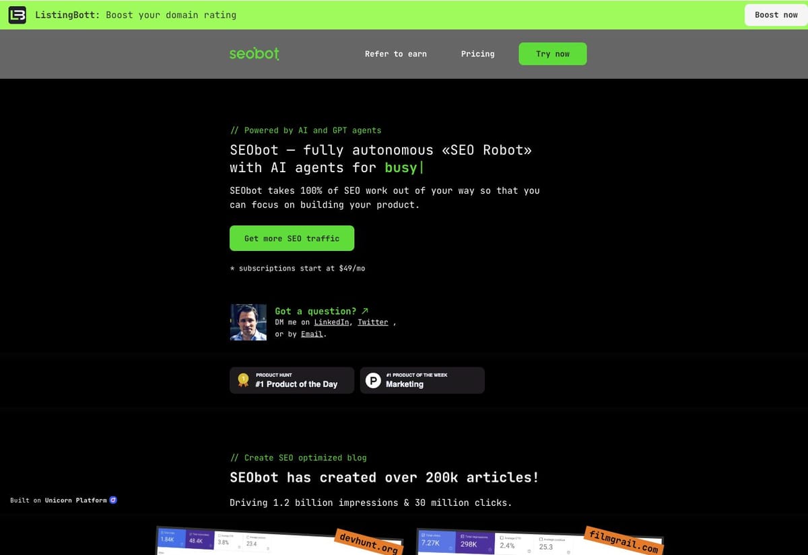Viewport: 808px width, 555px height.
Task: Click the devhunt.org orange label
Action: [x=369, y=540]
